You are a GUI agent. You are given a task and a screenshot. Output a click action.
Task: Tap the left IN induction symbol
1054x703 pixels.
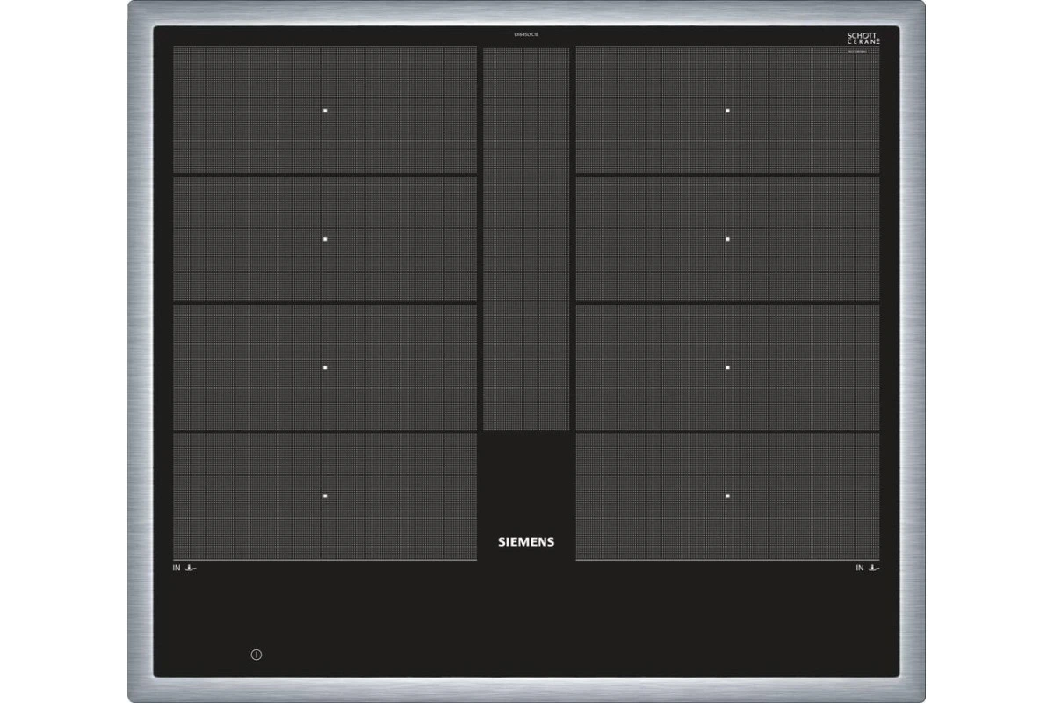pos(185,568)
